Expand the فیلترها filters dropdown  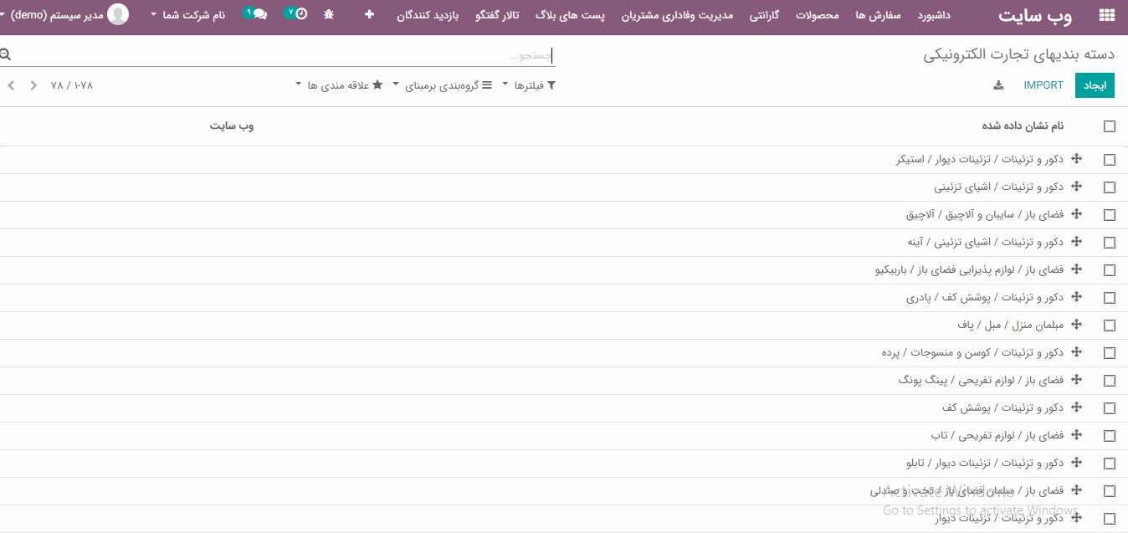pyautogui.click(x=529, y=85)
